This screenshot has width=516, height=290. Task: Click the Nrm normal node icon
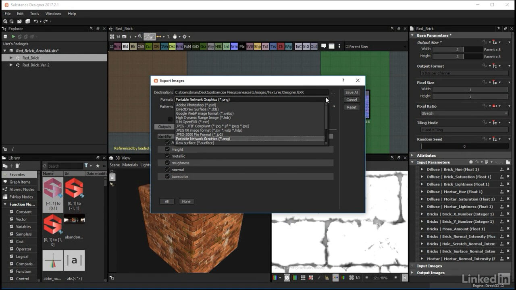[234, 47]
